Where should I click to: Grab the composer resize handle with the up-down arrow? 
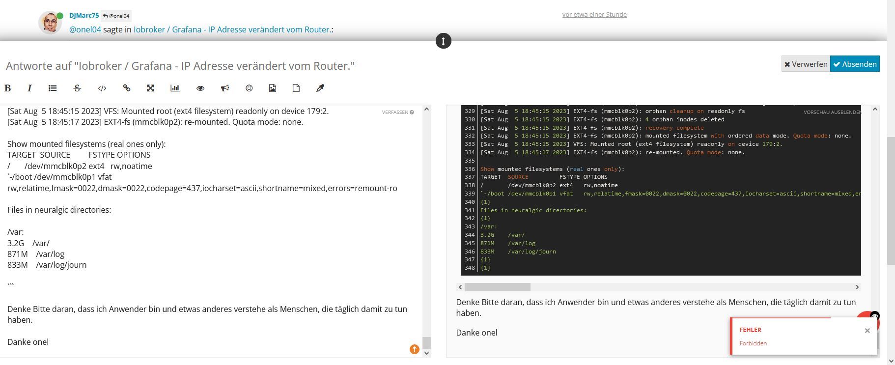(443, 41)
